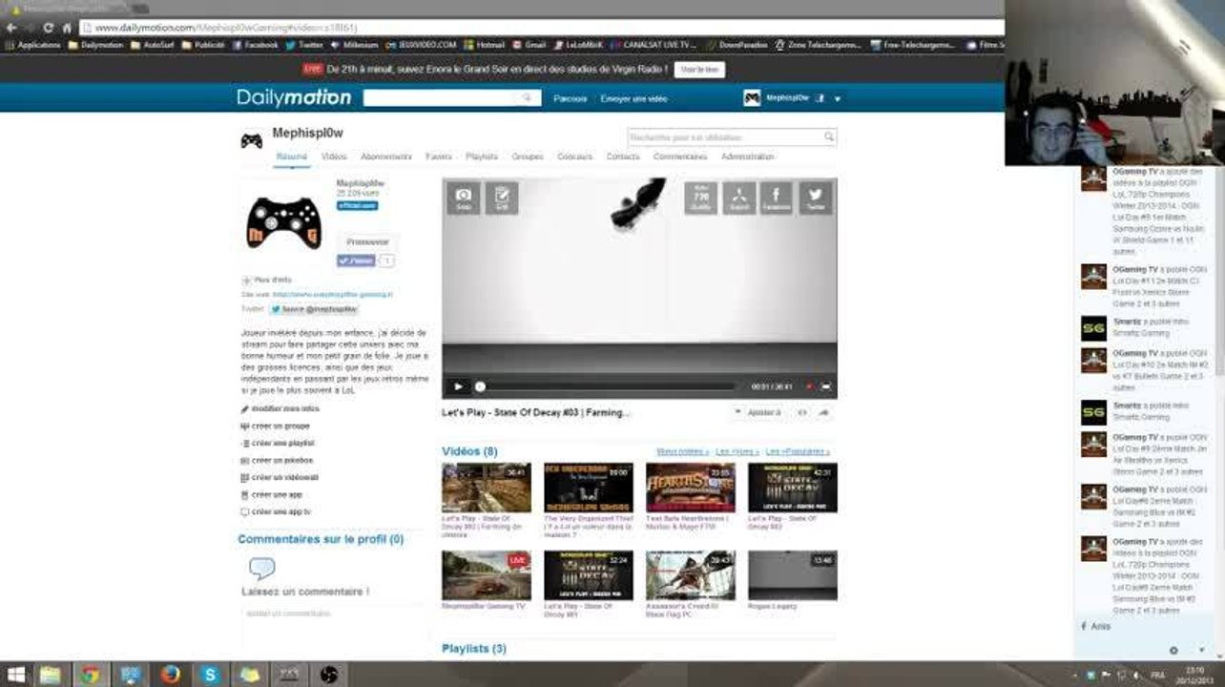Image resolution: width=1225 pixels, height=687 pixels.
Task: Open Skype from the taskbar
Action: tap(210, 675)
